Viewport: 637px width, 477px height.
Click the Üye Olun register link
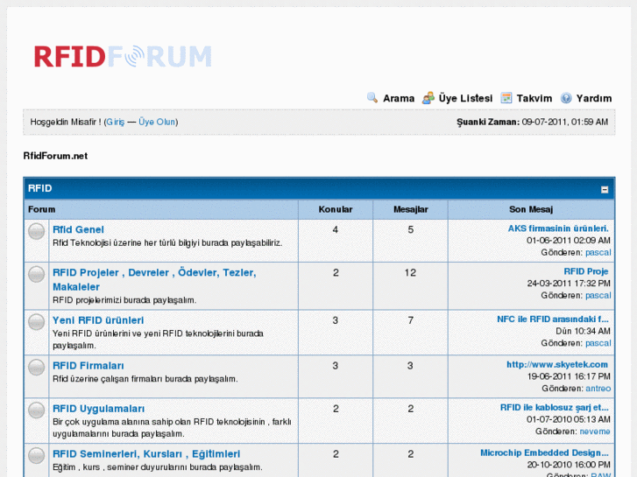tap(157, 122)
